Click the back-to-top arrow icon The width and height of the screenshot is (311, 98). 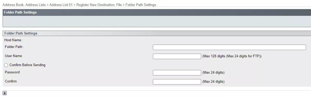(x=5, y=93)
